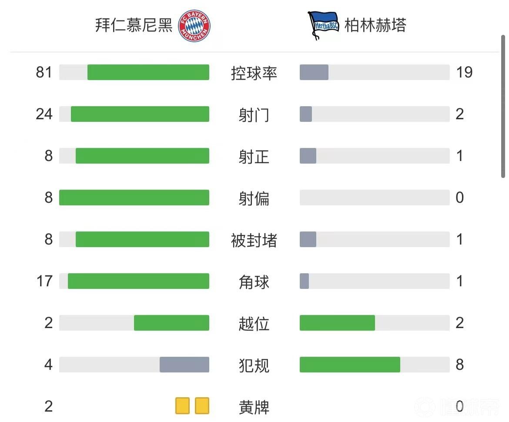
Task: Select the 黄牌 stat label
Action: [254, 407]
